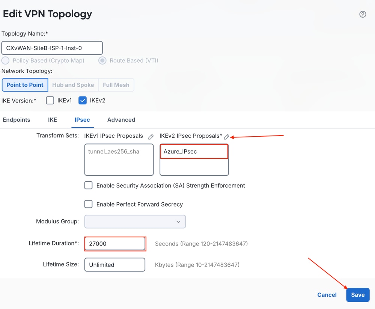Save the VPN topology changes
Screen dimensions: 375x309
coord(358,295)
